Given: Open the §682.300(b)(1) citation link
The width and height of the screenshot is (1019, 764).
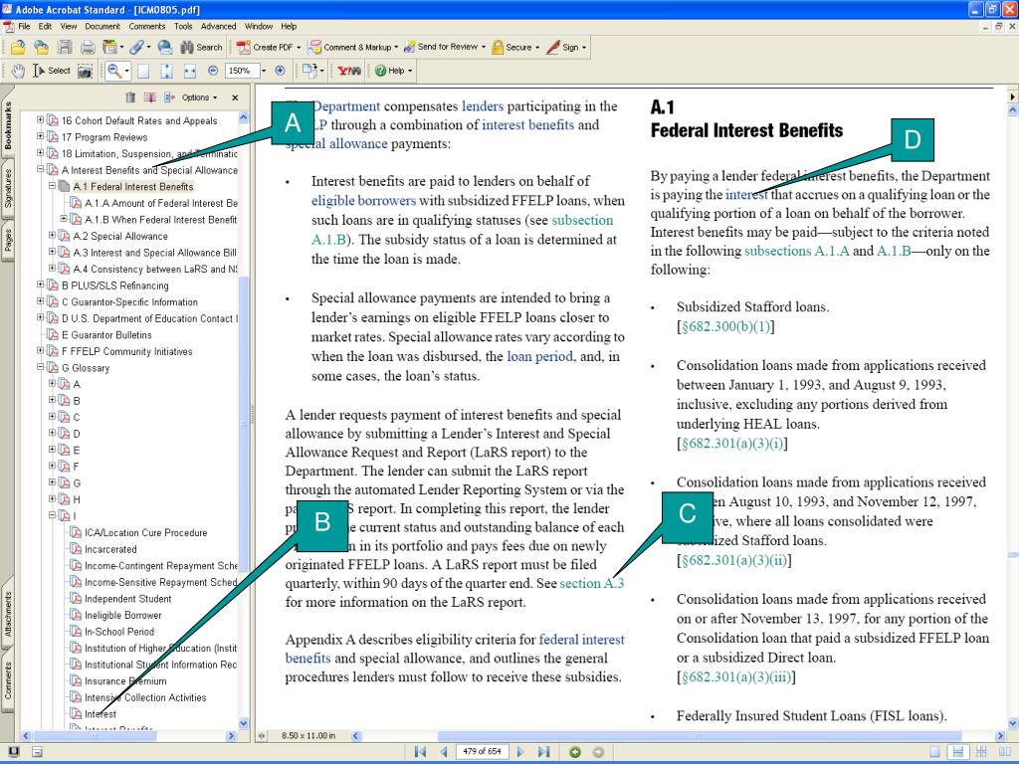Looking at the screenshot, I should point(725,326).
